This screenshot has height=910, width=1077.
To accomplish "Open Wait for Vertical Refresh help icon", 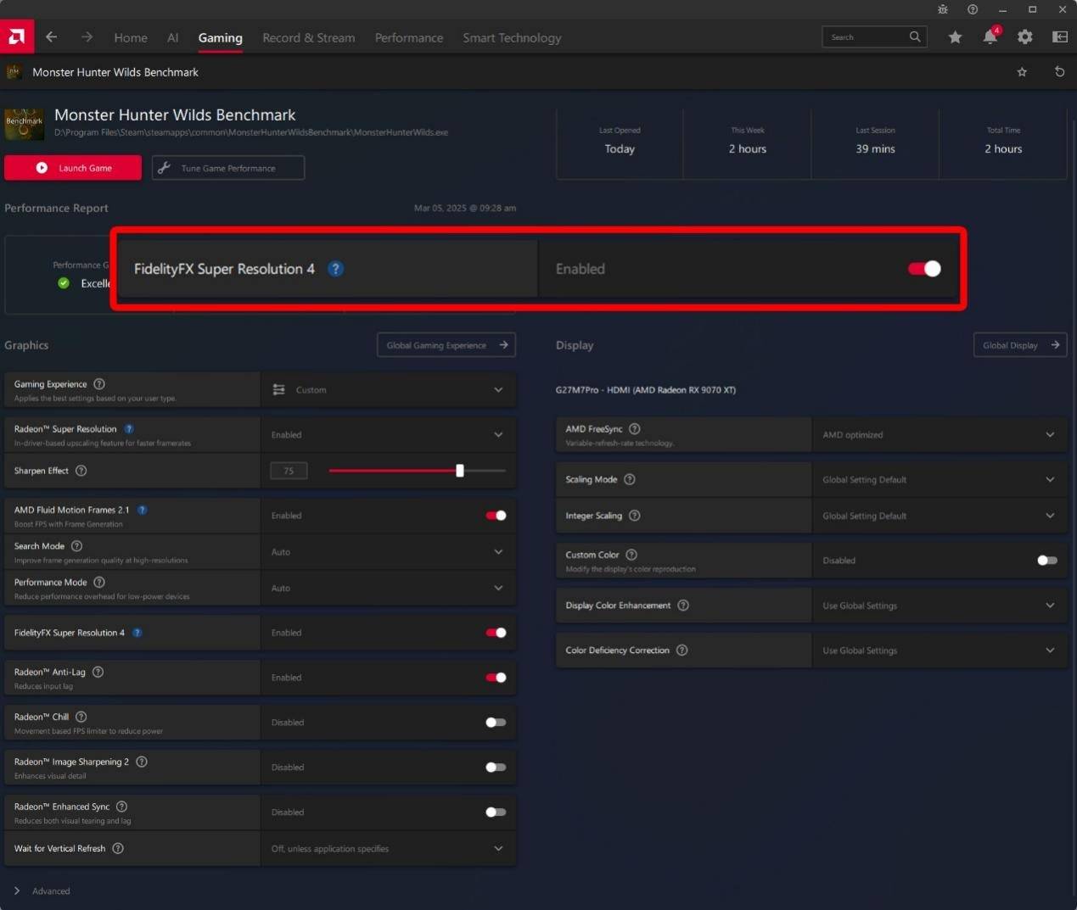I will point(118,848).
